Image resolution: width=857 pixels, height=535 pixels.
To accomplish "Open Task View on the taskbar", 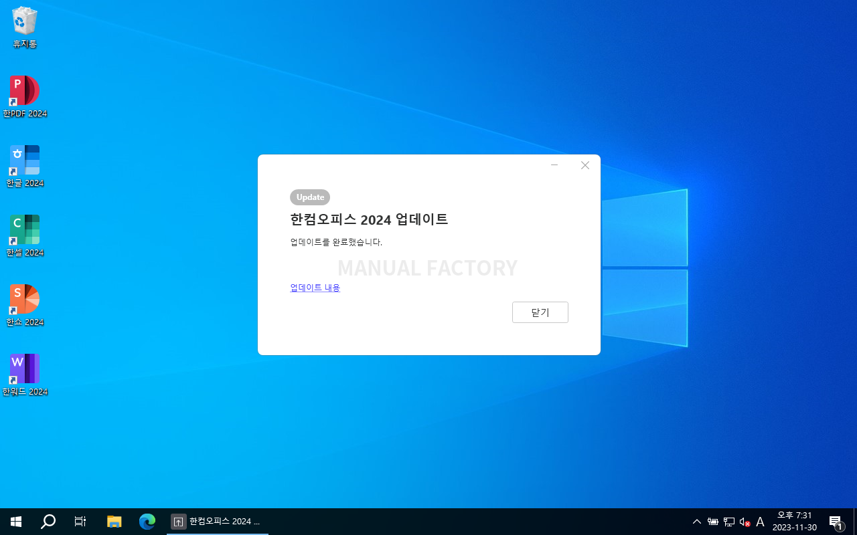I will [80, 522].
